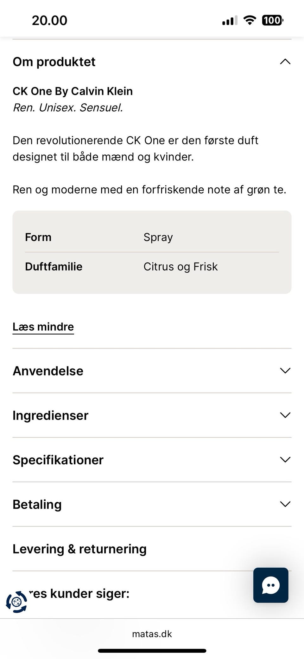
Task: Tap the cellular signal bars icon
Action: pos(230,21)
